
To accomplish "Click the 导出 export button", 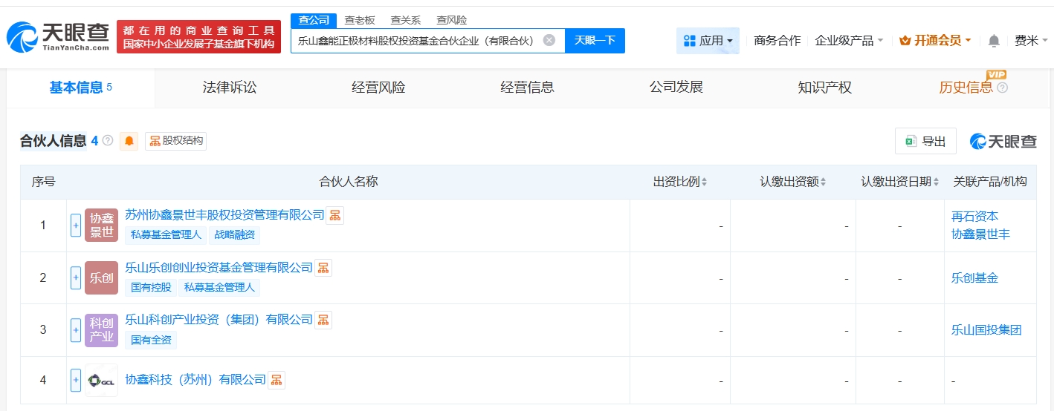I will (x=925, y=141).
